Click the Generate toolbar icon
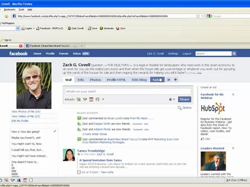The width and height of the screenshot is (250, 187). (x=107, y=28)
